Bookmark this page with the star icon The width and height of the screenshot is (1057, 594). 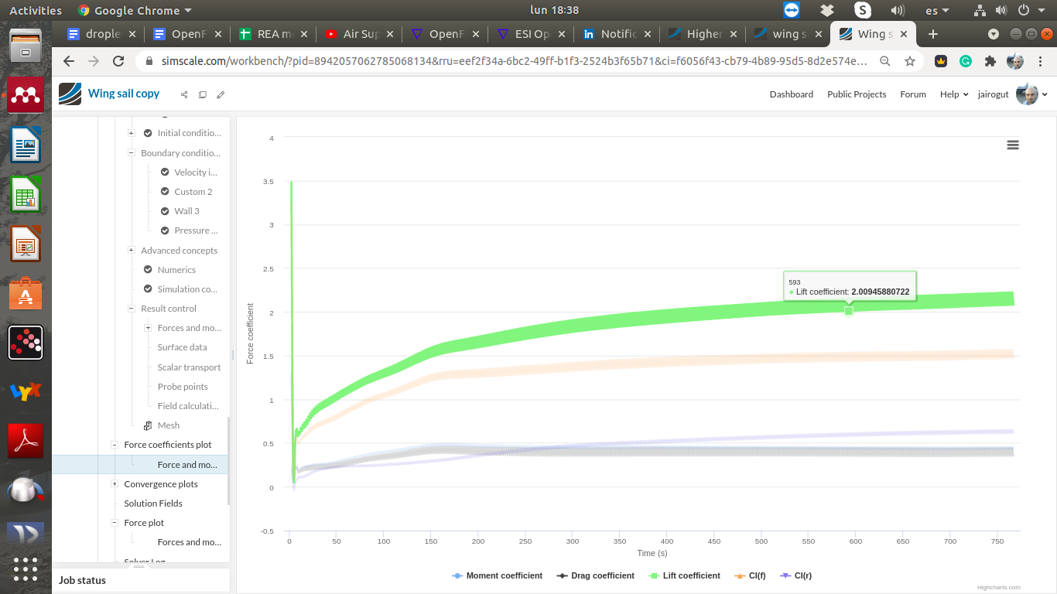point(910,61)
